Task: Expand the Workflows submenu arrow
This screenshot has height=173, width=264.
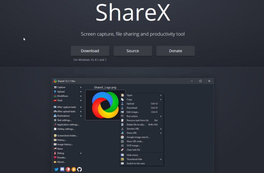Action: (81, 96)
